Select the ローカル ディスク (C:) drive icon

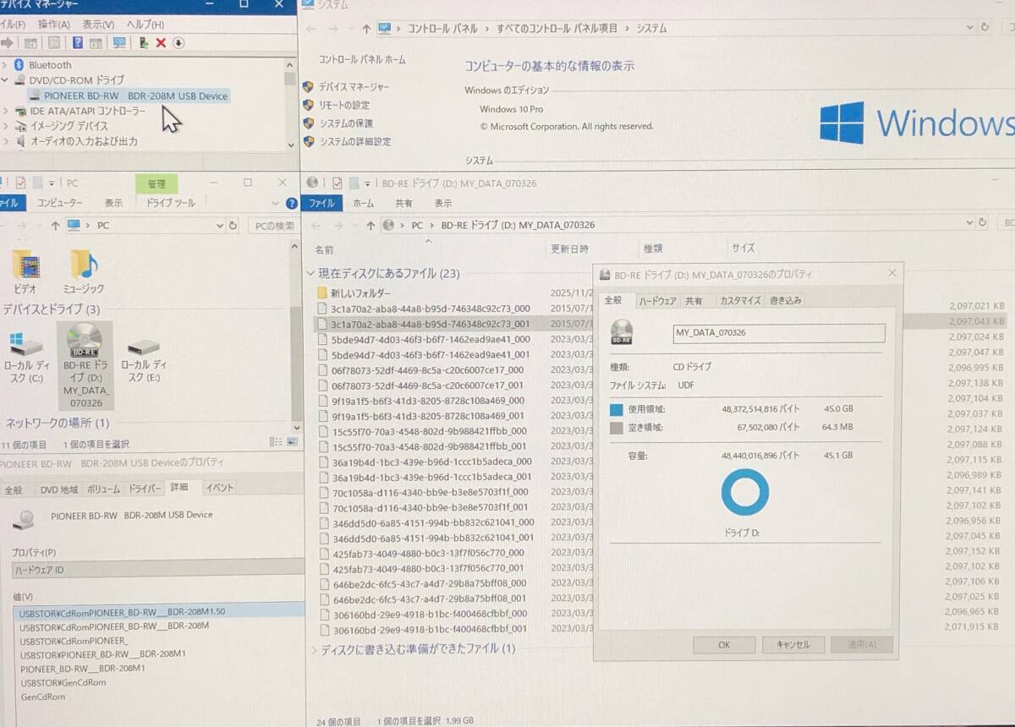(x=25, y=343)
